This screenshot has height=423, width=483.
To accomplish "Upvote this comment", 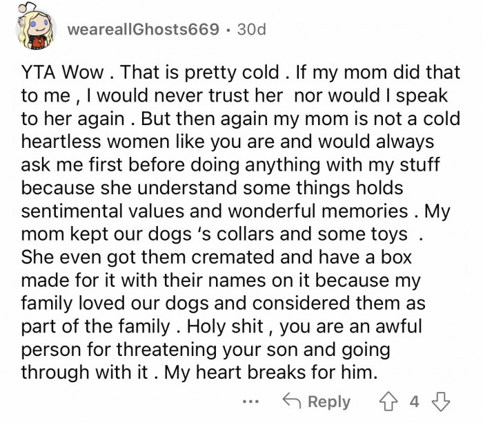I will point(390,402).
